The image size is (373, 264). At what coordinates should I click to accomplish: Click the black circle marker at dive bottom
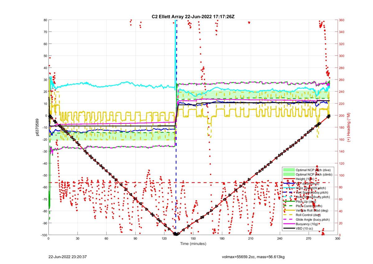(176, 234)
